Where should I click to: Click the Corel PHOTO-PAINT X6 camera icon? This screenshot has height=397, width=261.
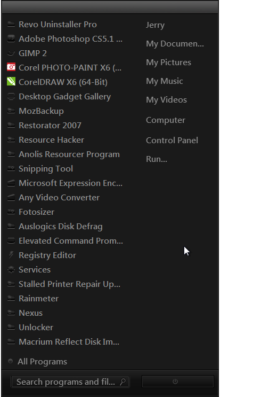click(x=11, y=67)
